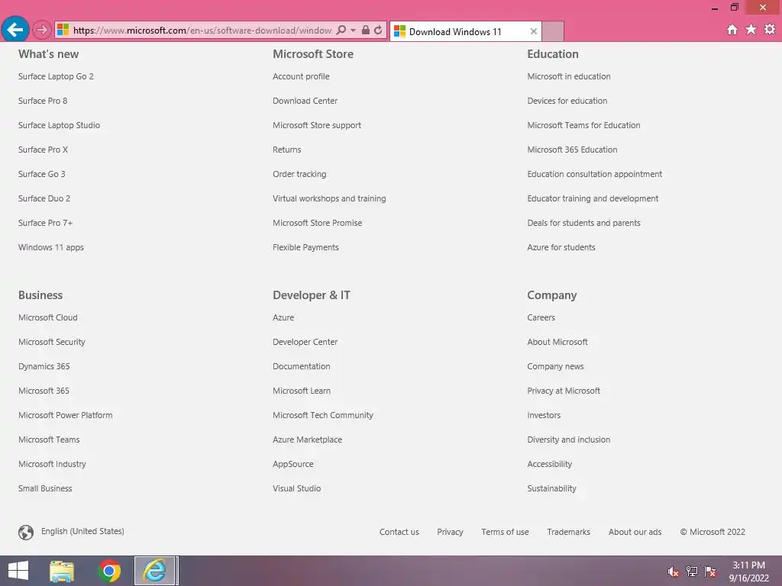
Task: Open Favorites star icon
Action: pyautogui.click(x=751, y=30)
